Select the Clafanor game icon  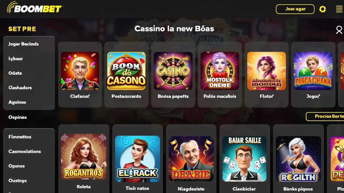click(80, 71)
